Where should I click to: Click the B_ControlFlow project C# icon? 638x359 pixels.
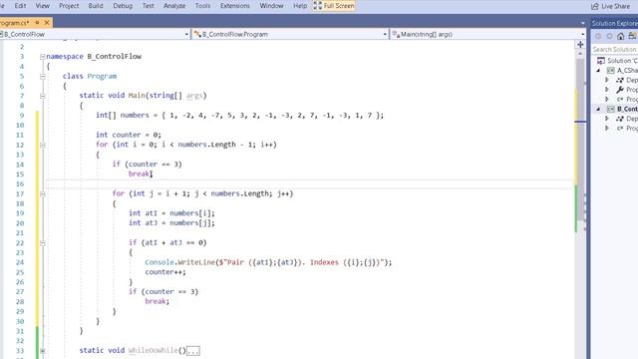[x=611, y=109]
